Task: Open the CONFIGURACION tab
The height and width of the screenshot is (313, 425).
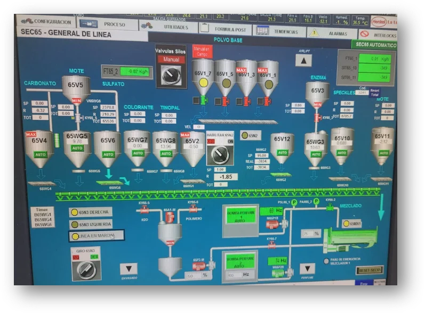Action: click(x=46, y=22)
